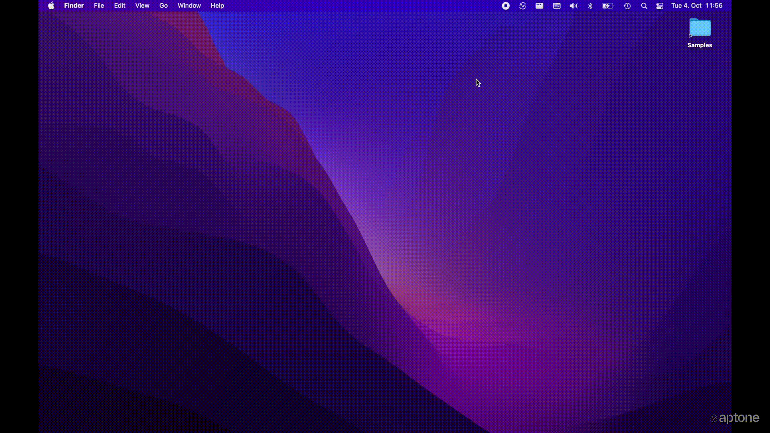Screen dimensions: 770x433
Task: Select the Samples folder icon on desktop
Action: (x=700, y=28)
